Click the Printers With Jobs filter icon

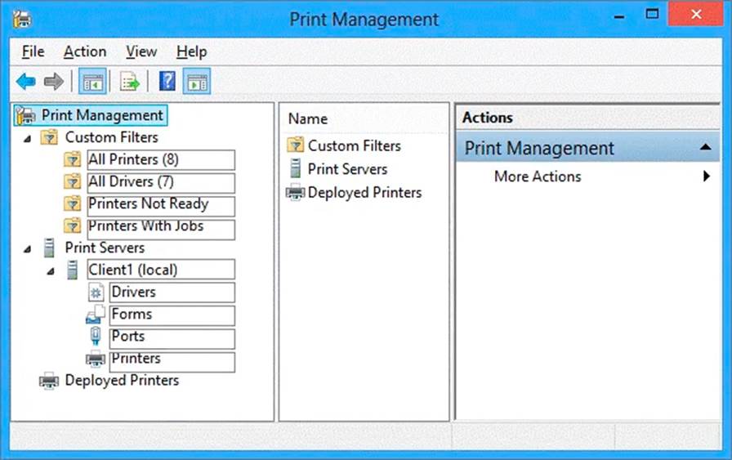tap(73, 226)
